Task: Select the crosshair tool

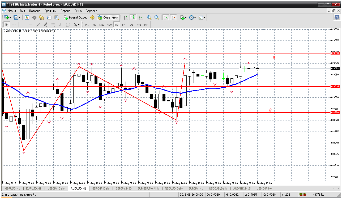Action: coord(14,25)
